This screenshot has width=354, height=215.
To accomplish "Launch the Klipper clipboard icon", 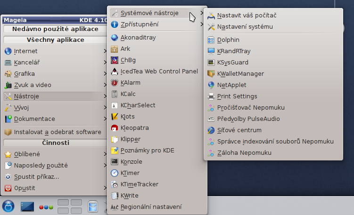I will point(115,139).
